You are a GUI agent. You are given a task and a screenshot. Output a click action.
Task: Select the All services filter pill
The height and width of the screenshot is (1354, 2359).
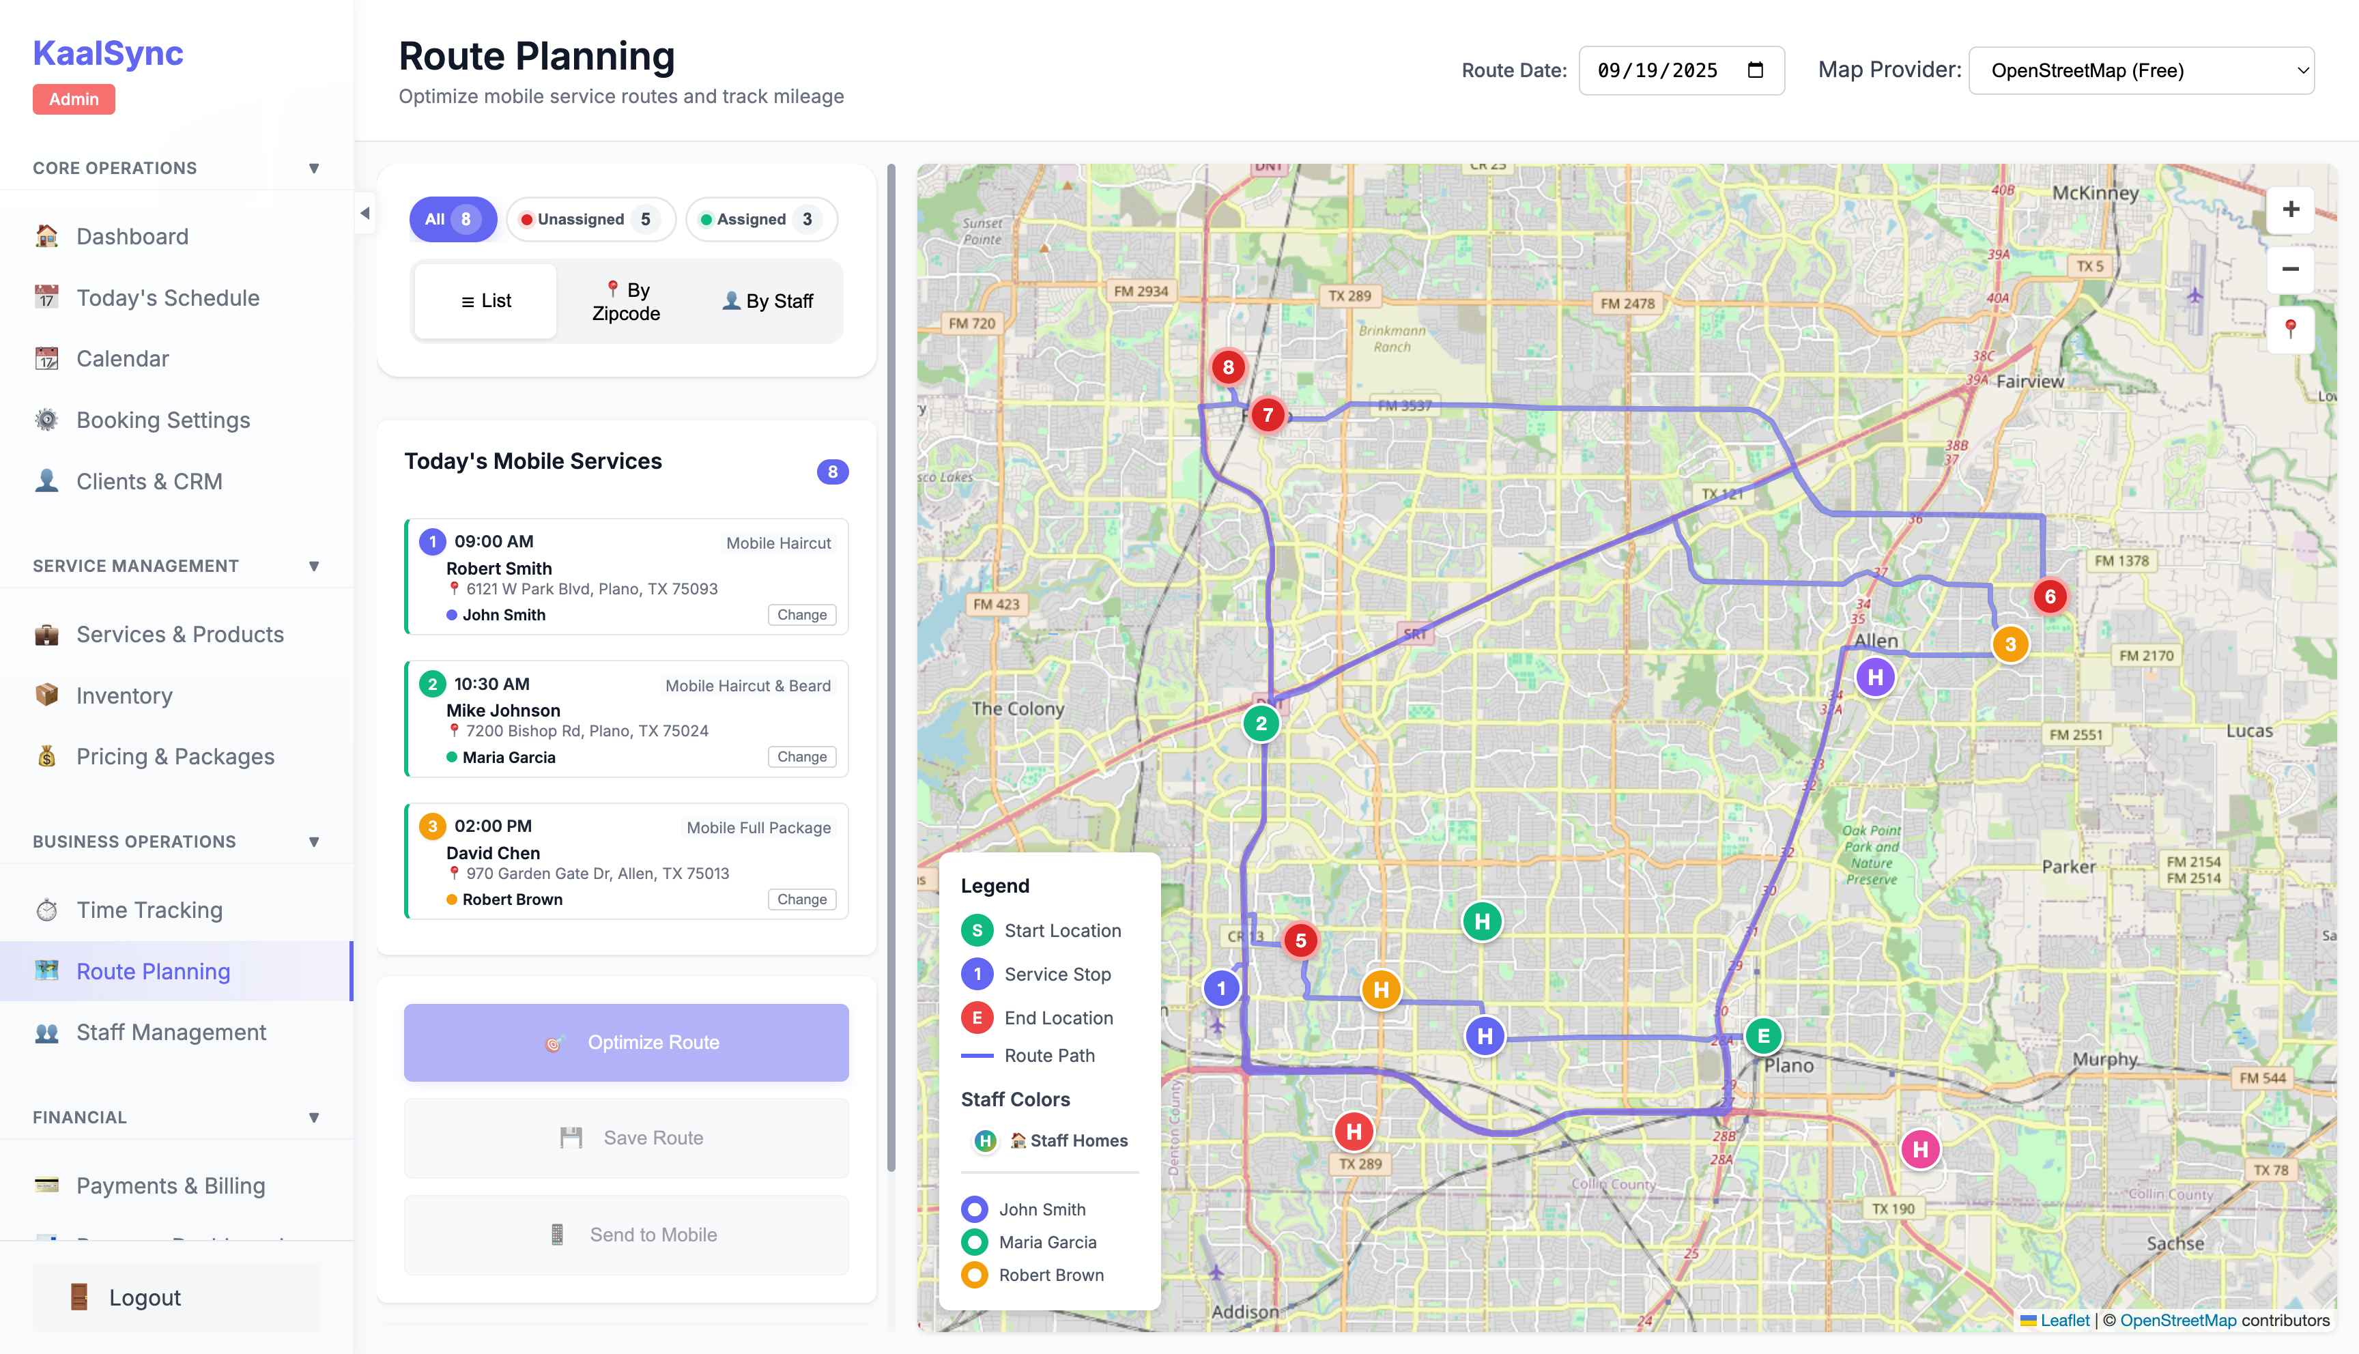tap(452, 218)
